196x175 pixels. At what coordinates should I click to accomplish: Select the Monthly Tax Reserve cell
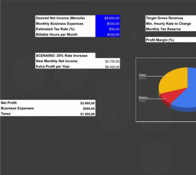(x=171, y=29)
